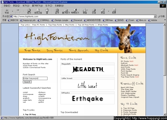Image resolution: width=167 pixels, height=120 pixels.
Task: Click the Font Garden link
Action: tap(126, 71)
